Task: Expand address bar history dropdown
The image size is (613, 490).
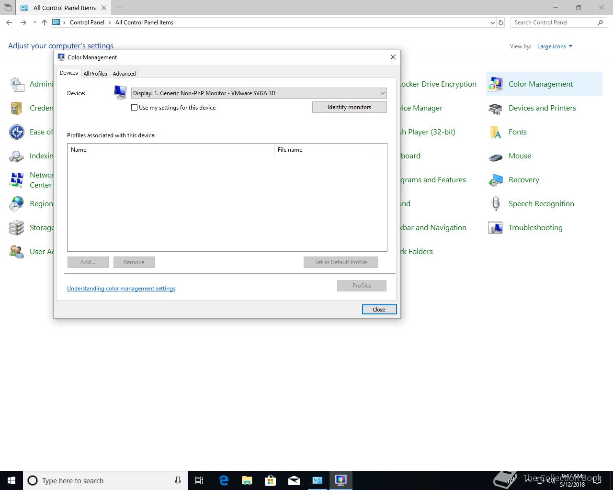Action: pyautogui.click(x=493, y=22)
